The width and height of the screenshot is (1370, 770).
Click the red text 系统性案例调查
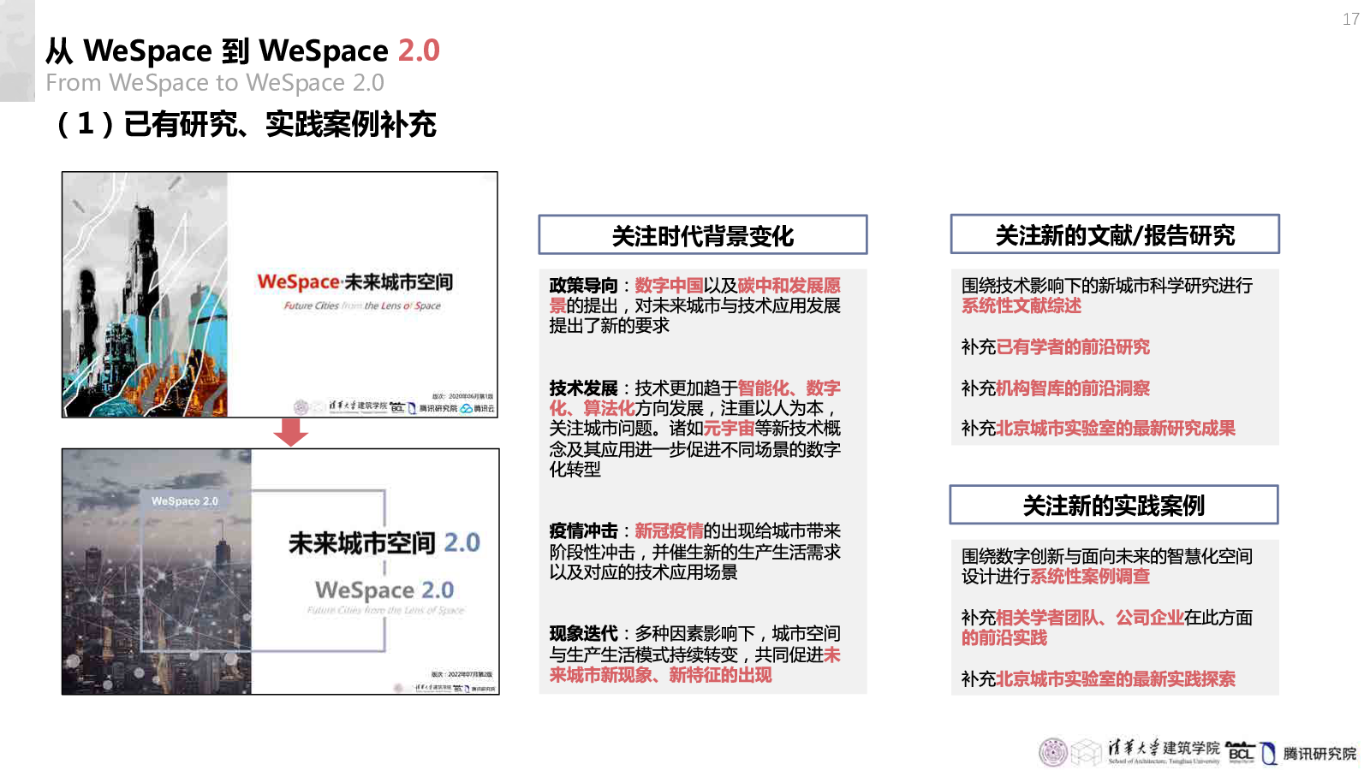pos(1090,577)
